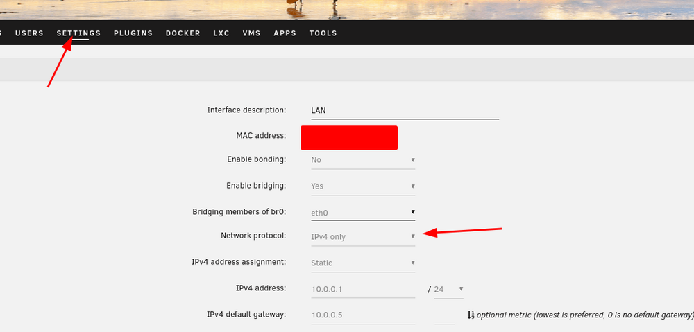Image resolution: width=694 pixels, height=332 pixels.
Task: Click the IPv4 address field
Action: point(363,290)
